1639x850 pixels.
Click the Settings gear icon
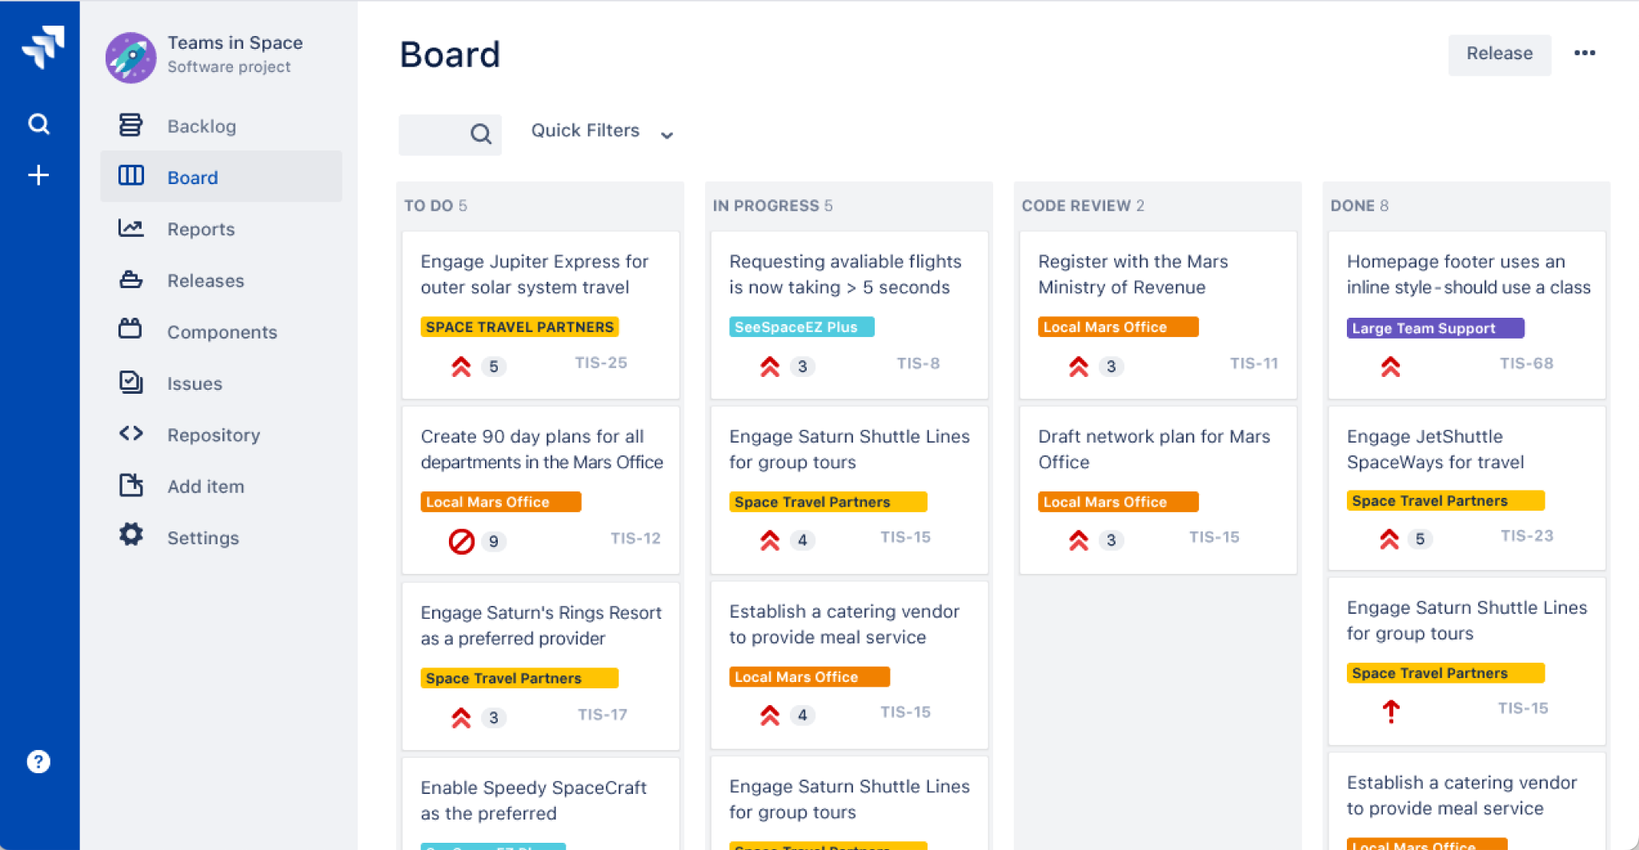pos(131,535)
